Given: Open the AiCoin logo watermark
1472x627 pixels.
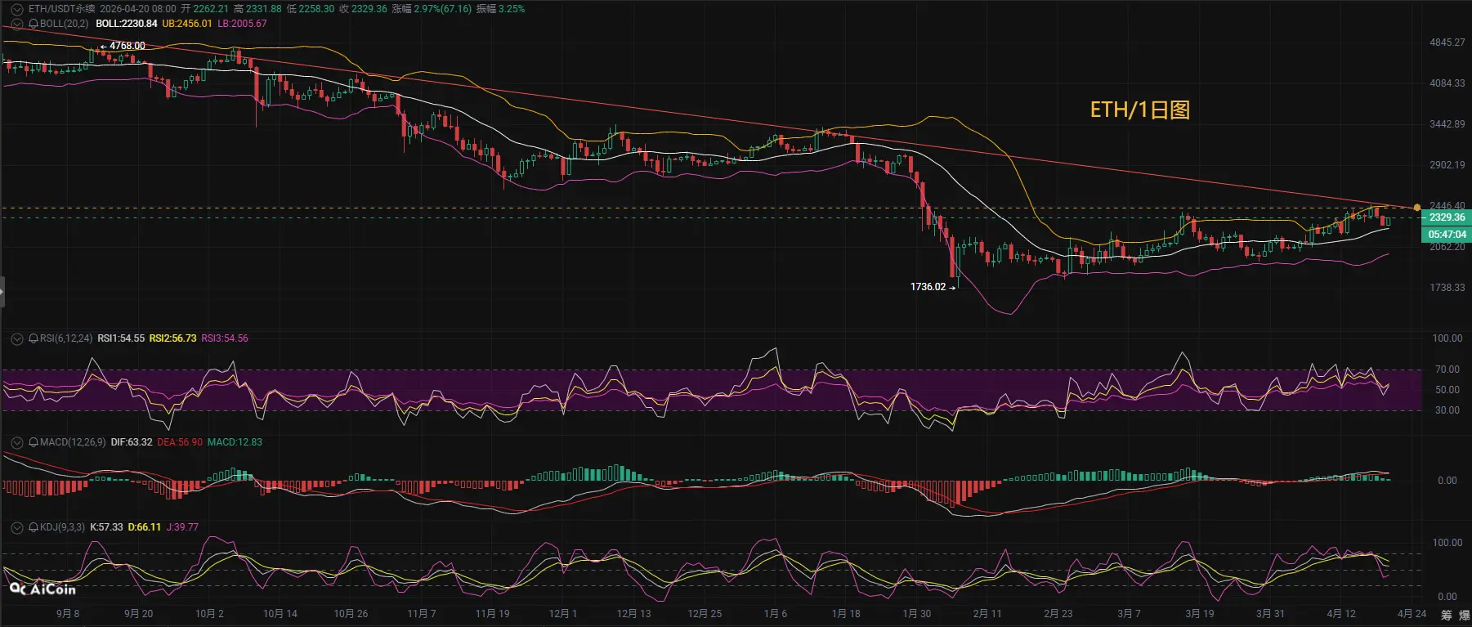Looking at the screenshot, I should (43, 589).
